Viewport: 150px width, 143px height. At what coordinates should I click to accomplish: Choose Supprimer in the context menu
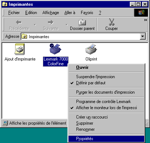(x=106, y=123)
